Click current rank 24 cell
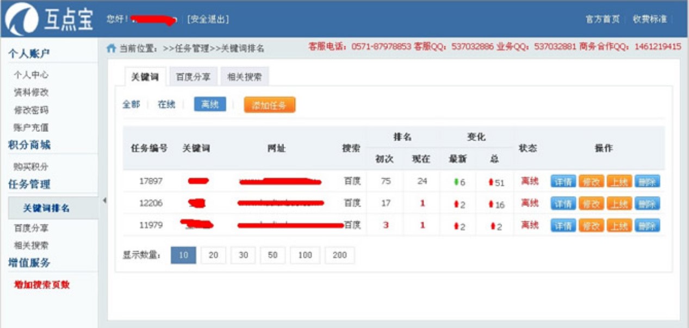This screenshot has height=328, width=689. coord(422,181)
